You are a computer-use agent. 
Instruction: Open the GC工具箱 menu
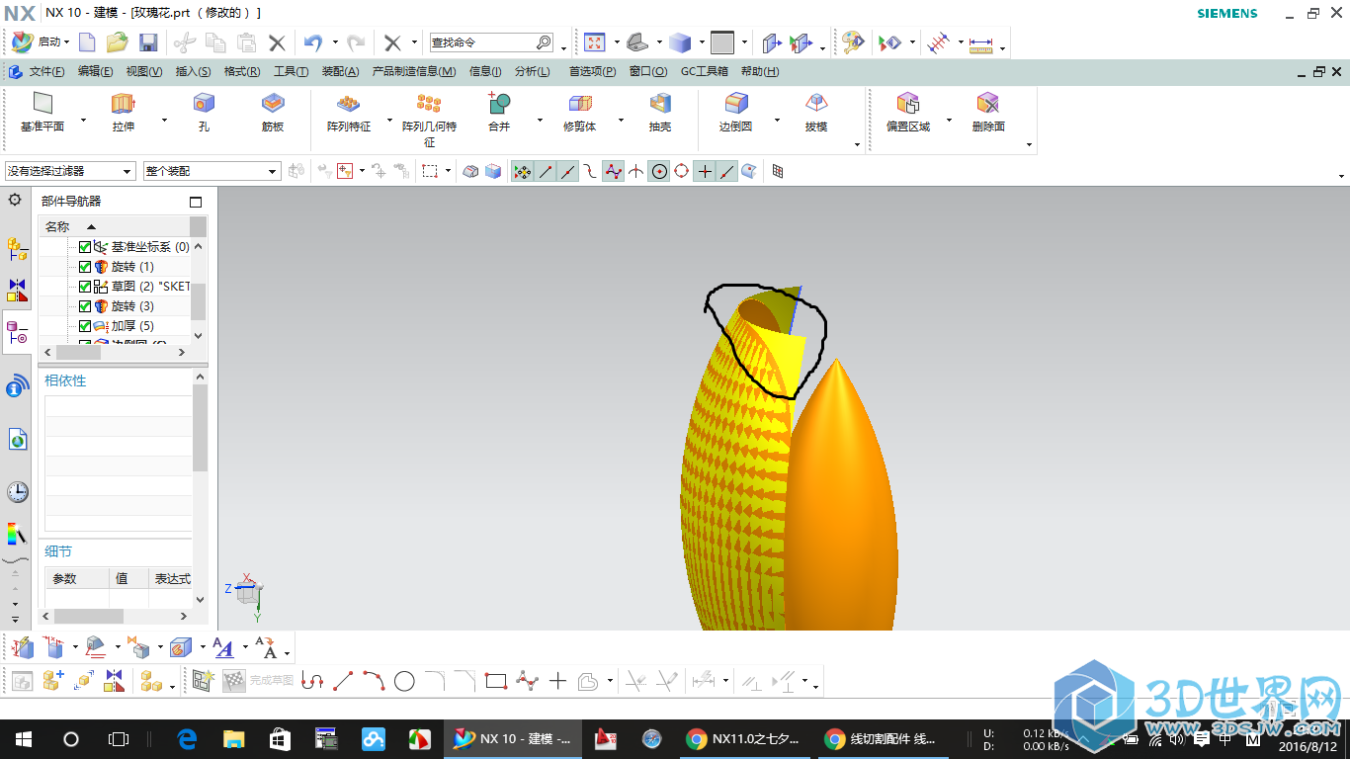(x=704, y=71)
